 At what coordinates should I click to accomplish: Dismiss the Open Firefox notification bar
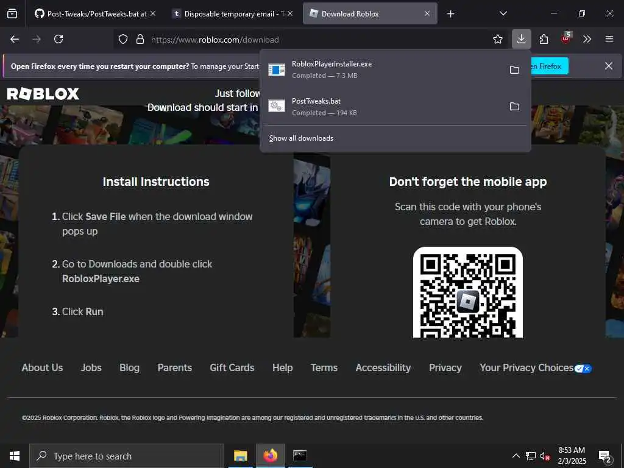click(x=609, y=66)
